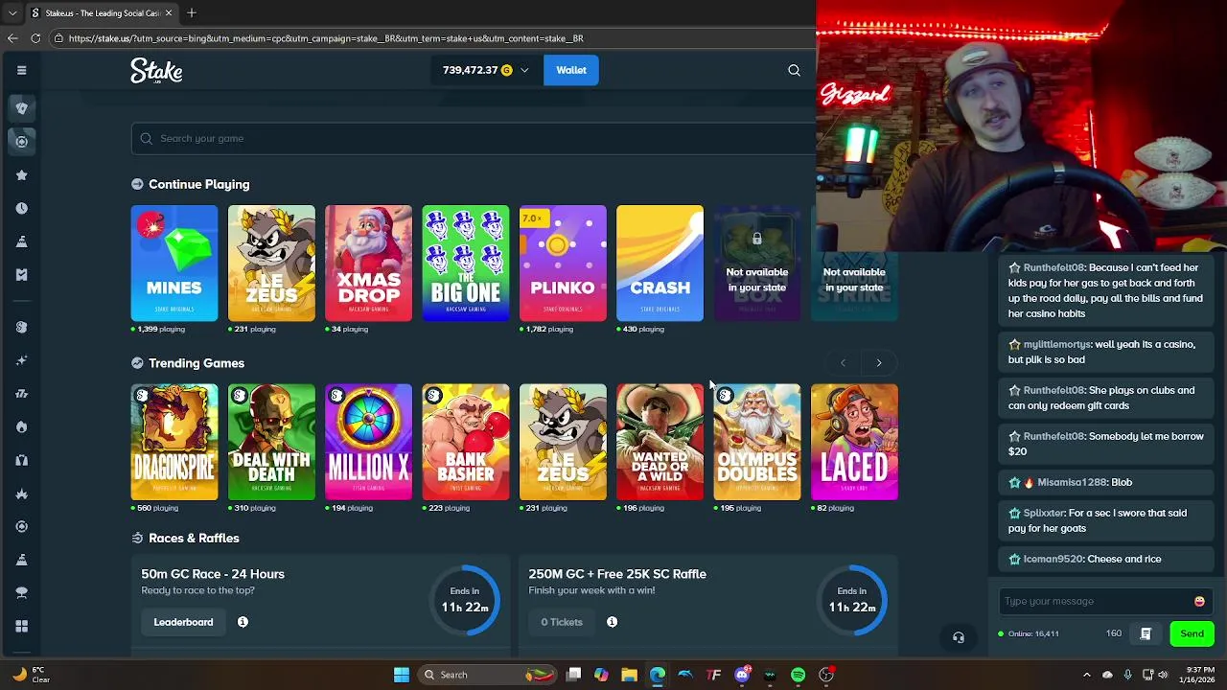Open Discord from the taskbar
The image size is (1227, 690).
pos(742,675)
